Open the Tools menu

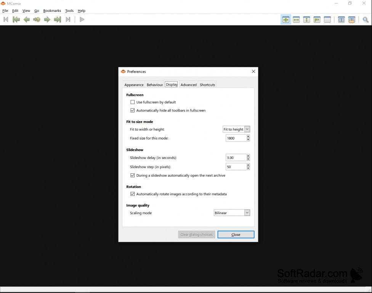pos(69,11)
